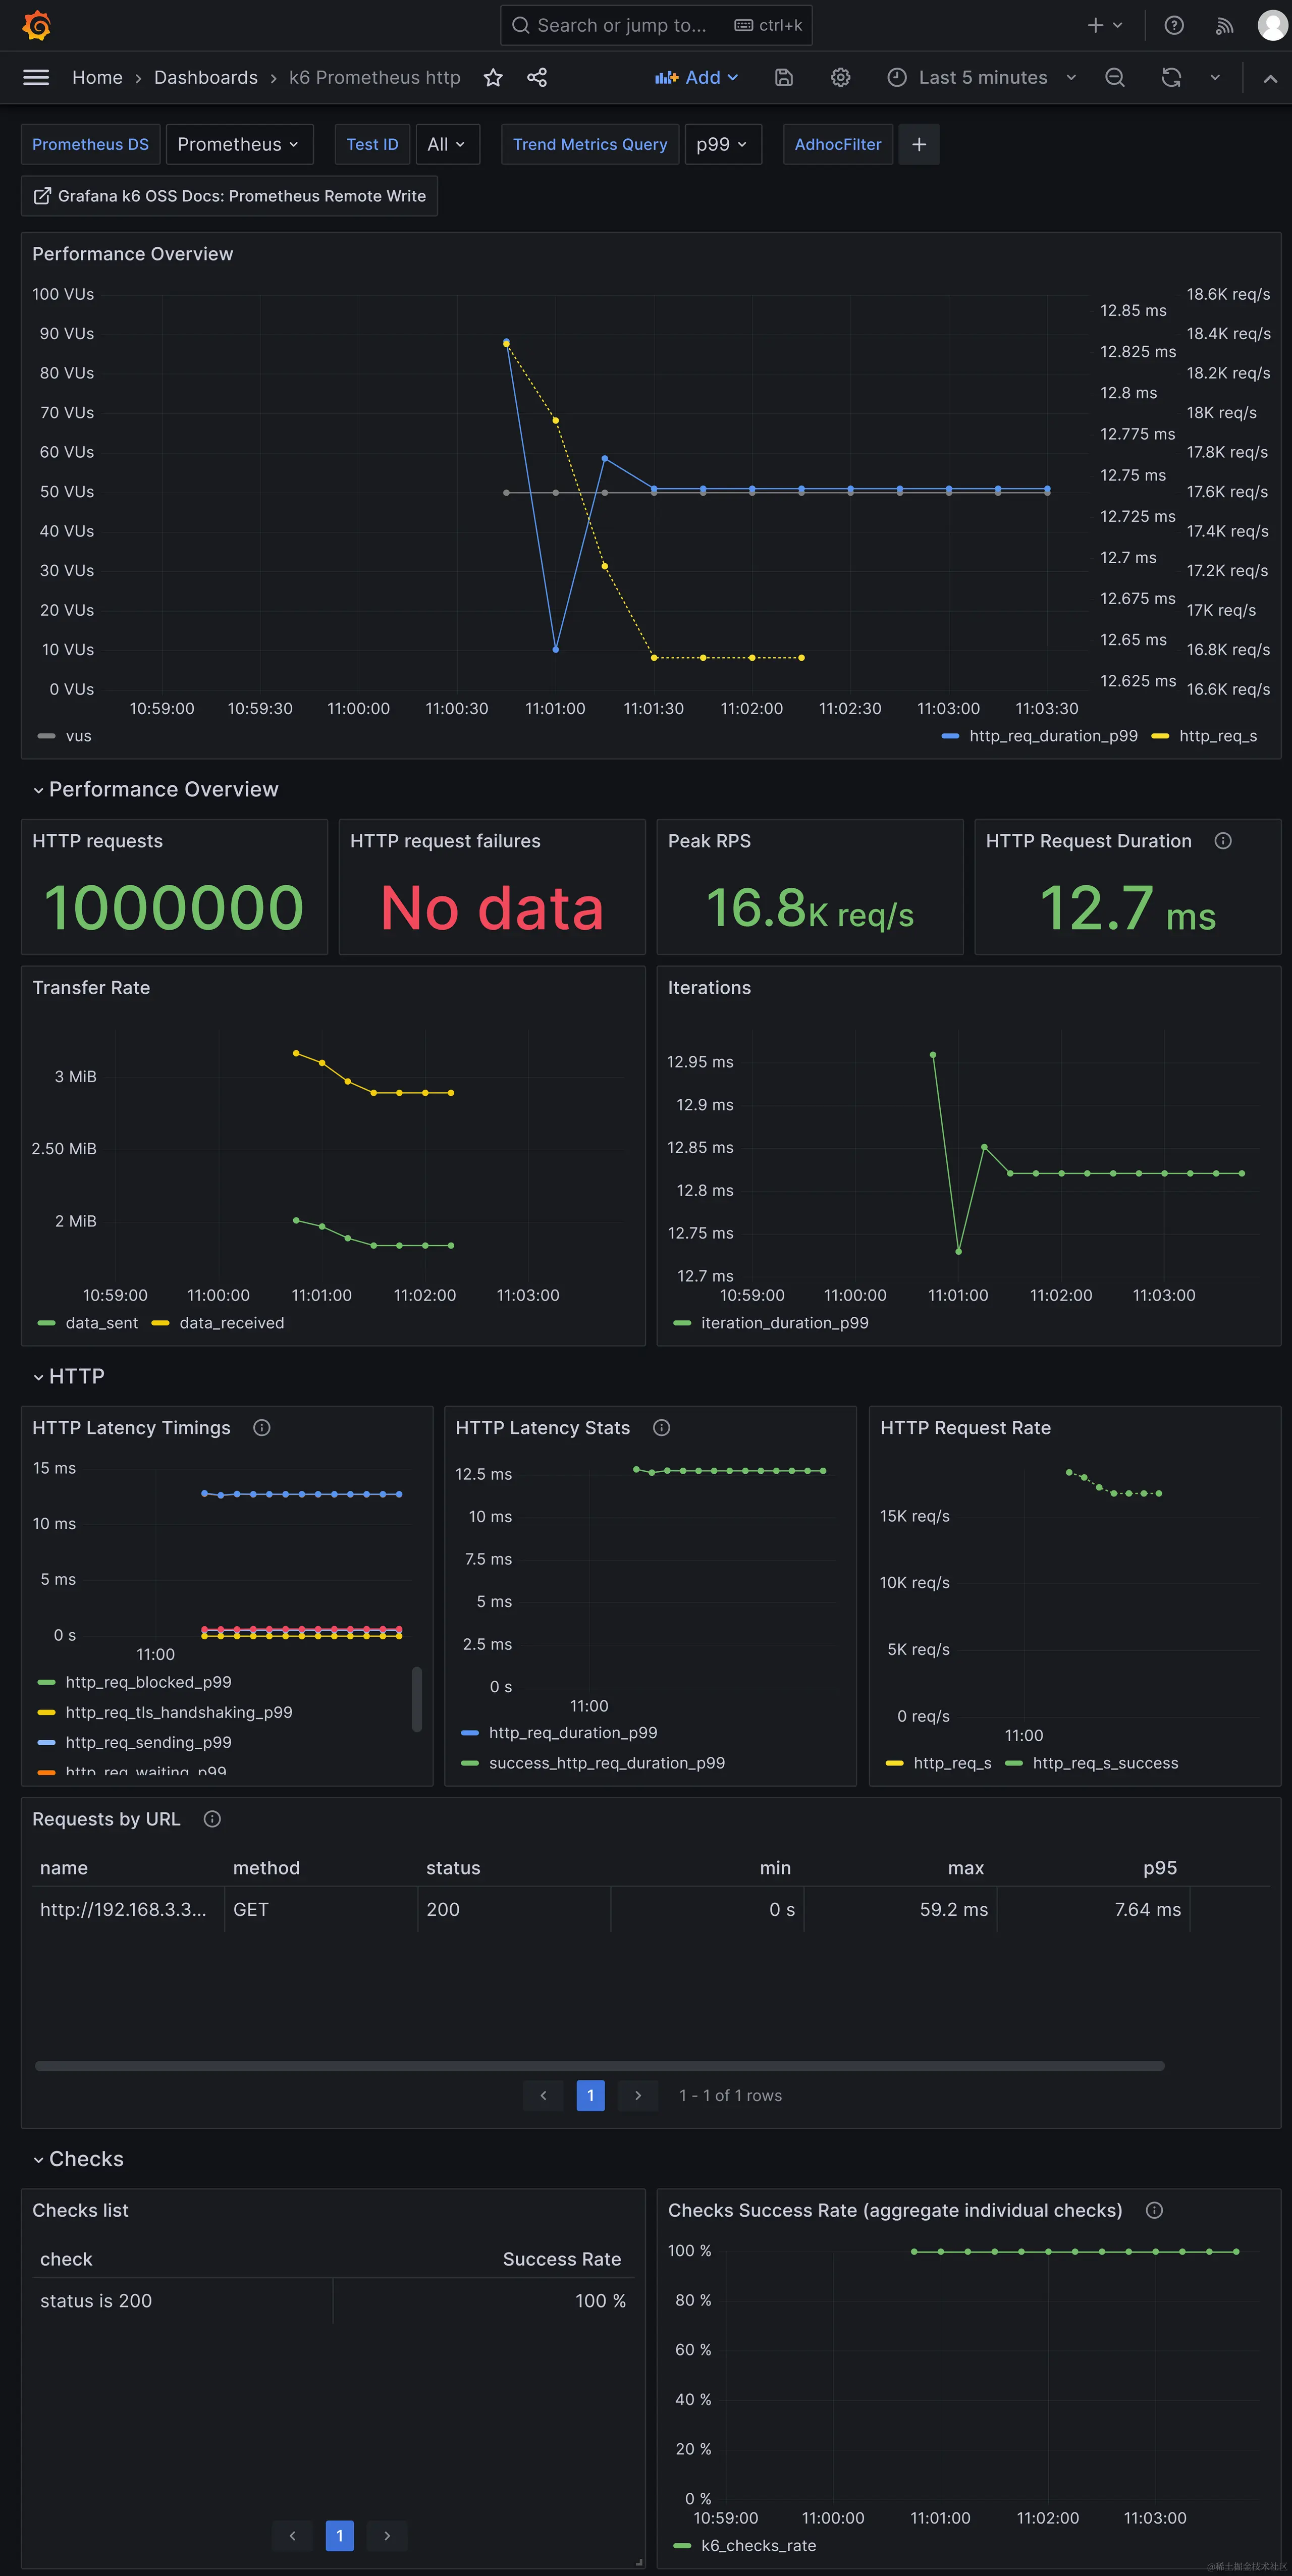Add a new adhoc filter
Viewport: 1292px width, 2576px height.
(919, 144)
